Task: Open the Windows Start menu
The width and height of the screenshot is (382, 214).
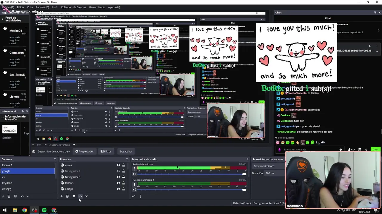Action: point(5,210)
